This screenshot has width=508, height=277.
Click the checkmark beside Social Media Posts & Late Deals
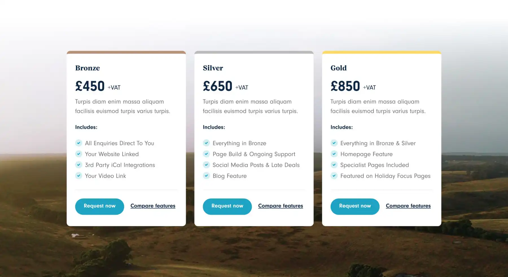pyautogui.click(x=206, y=165)
